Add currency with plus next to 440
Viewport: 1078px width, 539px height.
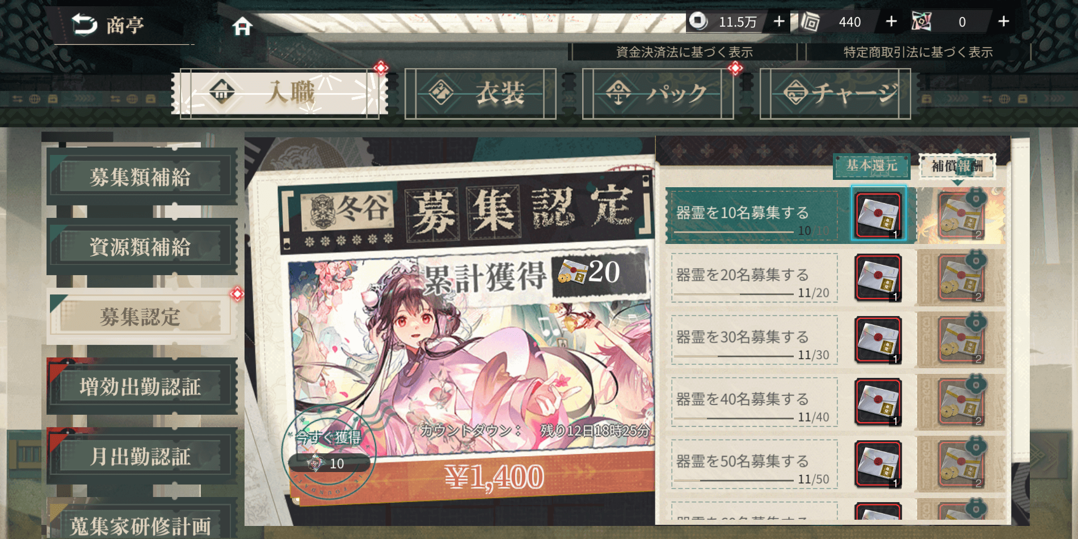click(891, 22)
